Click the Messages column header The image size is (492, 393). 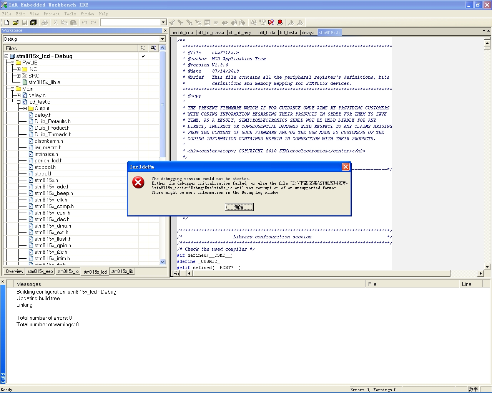point(190,284)
